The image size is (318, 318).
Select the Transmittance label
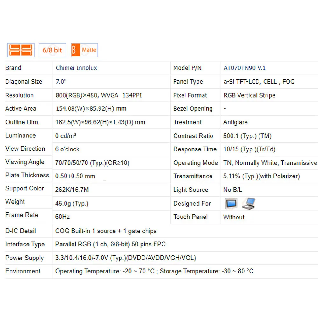click(193, 176)
